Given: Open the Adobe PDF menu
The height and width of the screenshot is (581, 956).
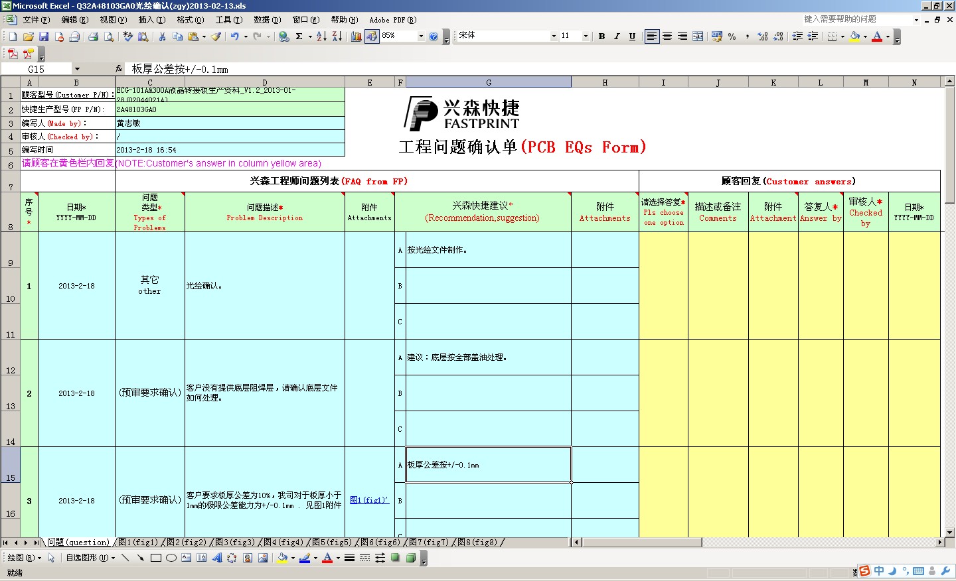Looking at the screenshot, I should click(393, 20).
